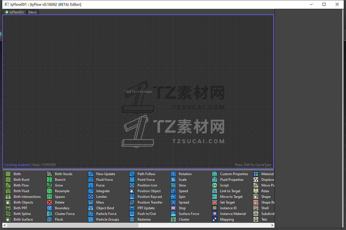Viewport: 346px width, 230px height.
Task: Select the Birth PRT operator icon
Action: click(x=8, y=208)
